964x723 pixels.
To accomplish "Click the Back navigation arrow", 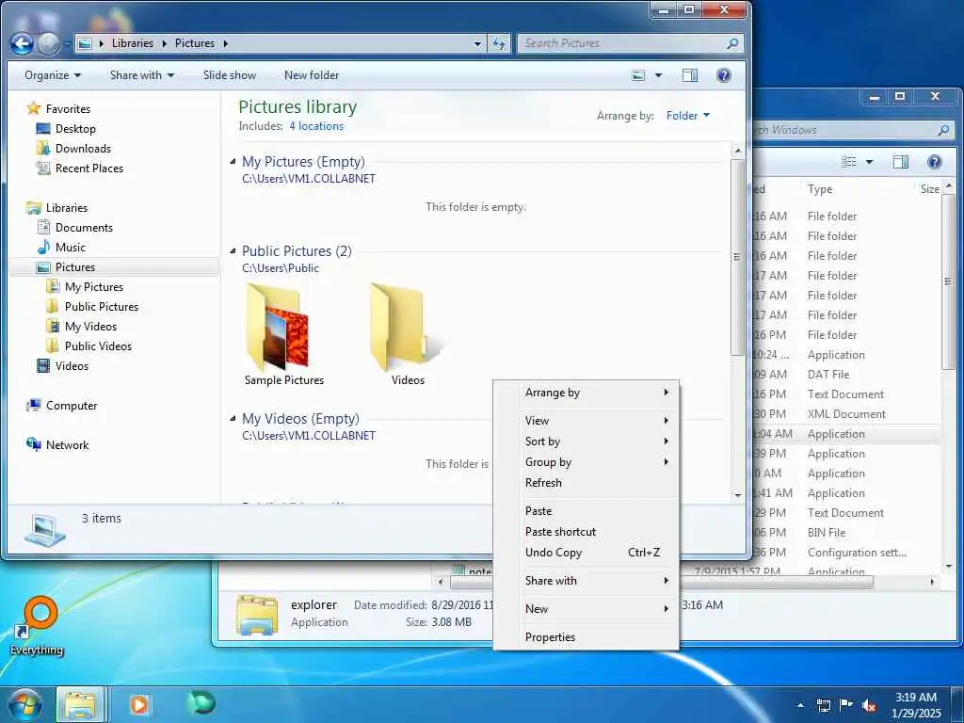I will click(22, 43).
